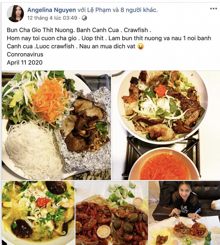The image size is (220, 245).
Task: Click the public globe privacy icon
Action: (x=84, y=18)
